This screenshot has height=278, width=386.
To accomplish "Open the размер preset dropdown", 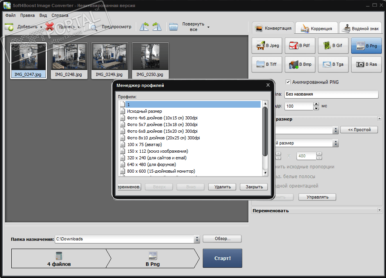I will 335,143.
